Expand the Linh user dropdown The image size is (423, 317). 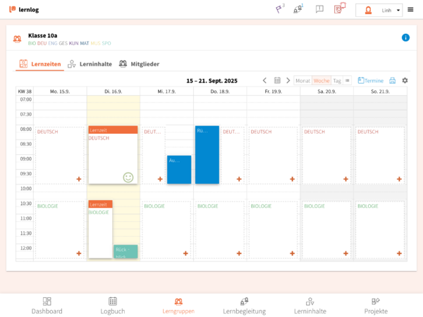pyautogui.click(x=399, y=10)
